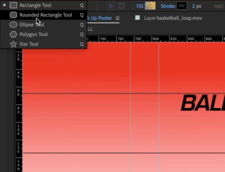Toggle the Rectangle Tool active-state marker
This screenshot has height=172, width=225.
click(4, 5)
